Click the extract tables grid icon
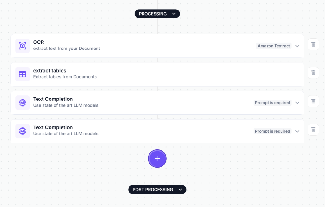This screenshot has width=325, height=207. tap(22, 74)
